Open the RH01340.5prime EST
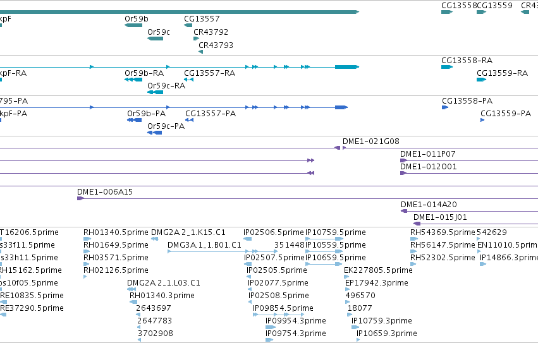 pos(87,239)
